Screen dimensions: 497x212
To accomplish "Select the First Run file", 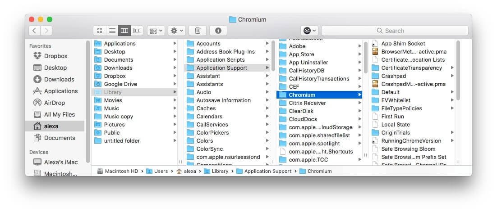I will pyautogui.click(x=413, y=117).
